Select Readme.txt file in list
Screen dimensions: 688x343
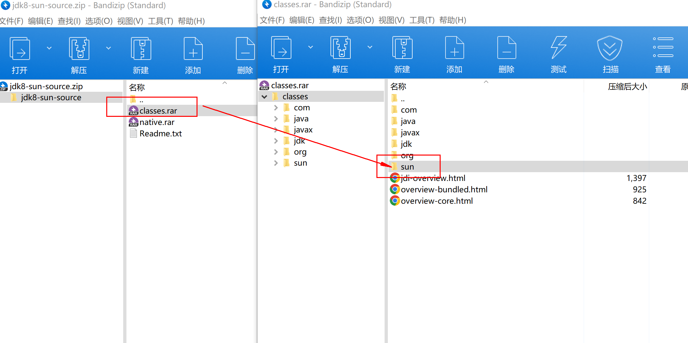[x=161, y=134]
